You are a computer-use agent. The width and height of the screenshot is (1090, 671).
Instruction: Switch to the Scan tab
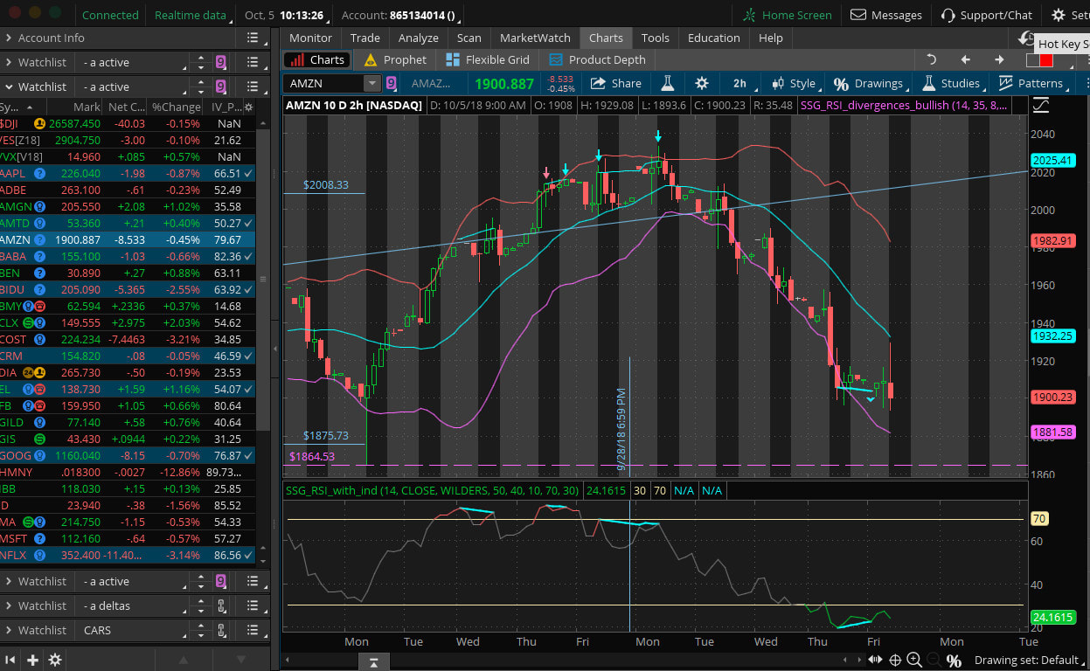click(x=469, y=38)
